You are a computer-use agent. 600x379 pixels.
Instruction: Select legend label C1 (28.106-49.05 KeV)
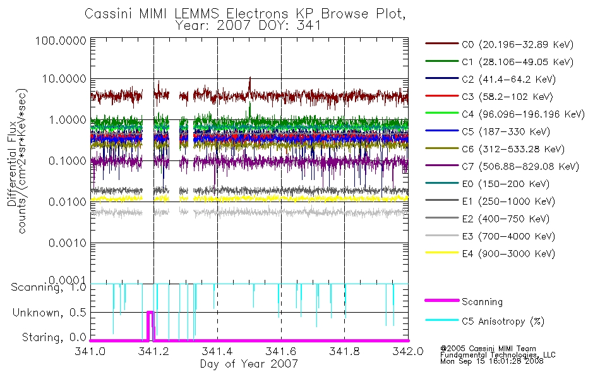pyautogui.click(x=518, y=62)
